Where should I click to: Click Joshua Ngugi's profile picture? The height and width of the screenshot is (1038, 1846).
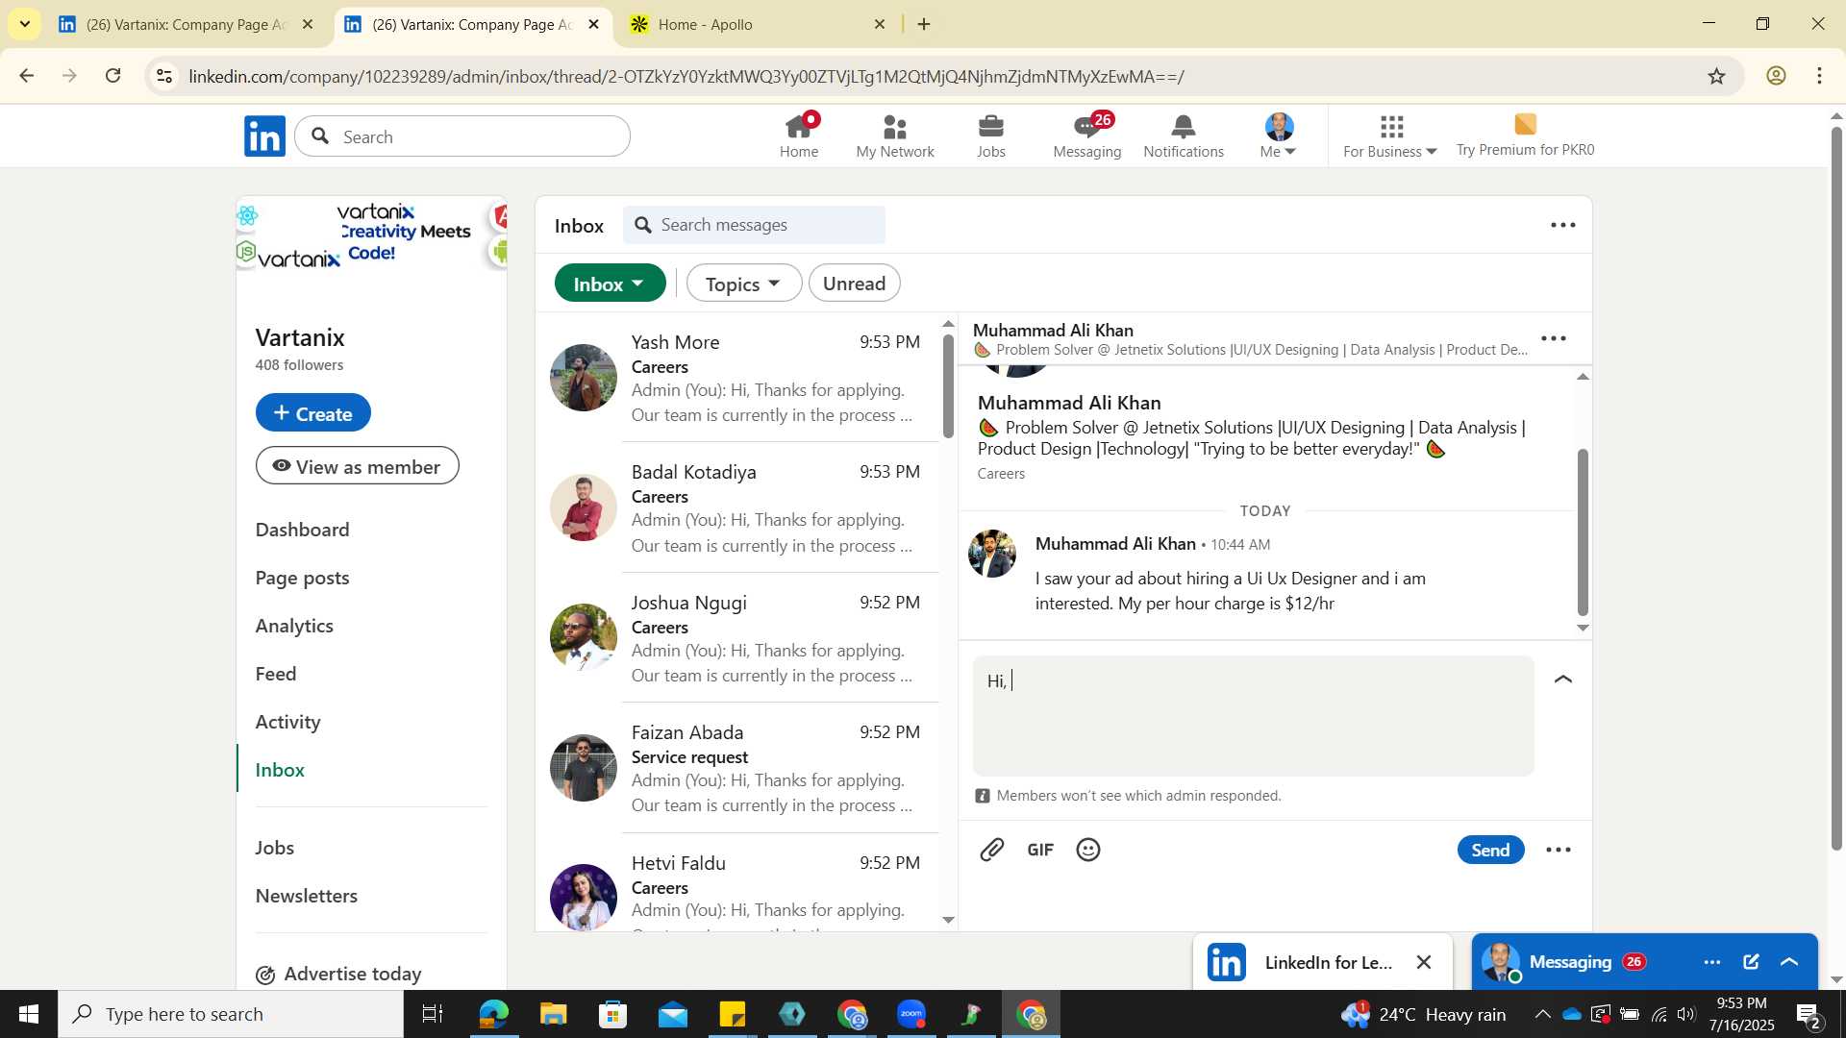tap(583, 637)
